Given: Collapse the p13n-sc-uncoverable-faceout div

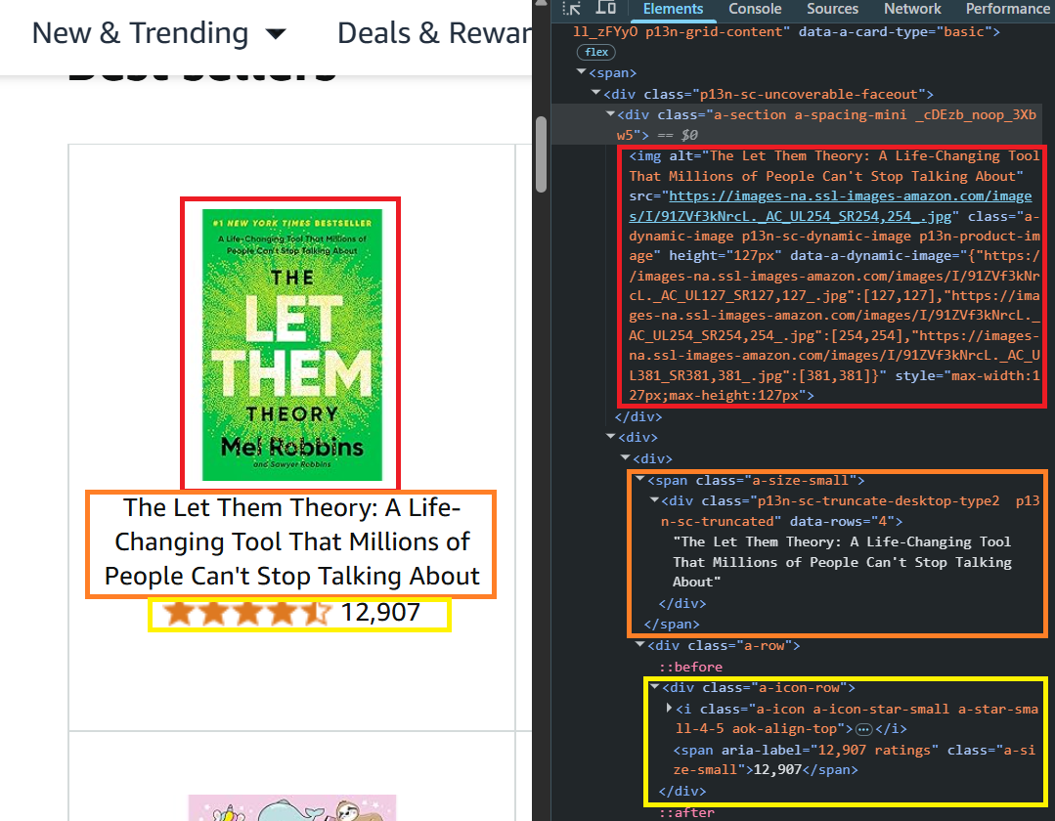Looking at the screenshot, I should point(595,93).
